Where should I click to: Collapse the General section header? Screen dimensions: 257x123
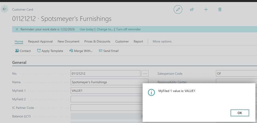point(19,62)
